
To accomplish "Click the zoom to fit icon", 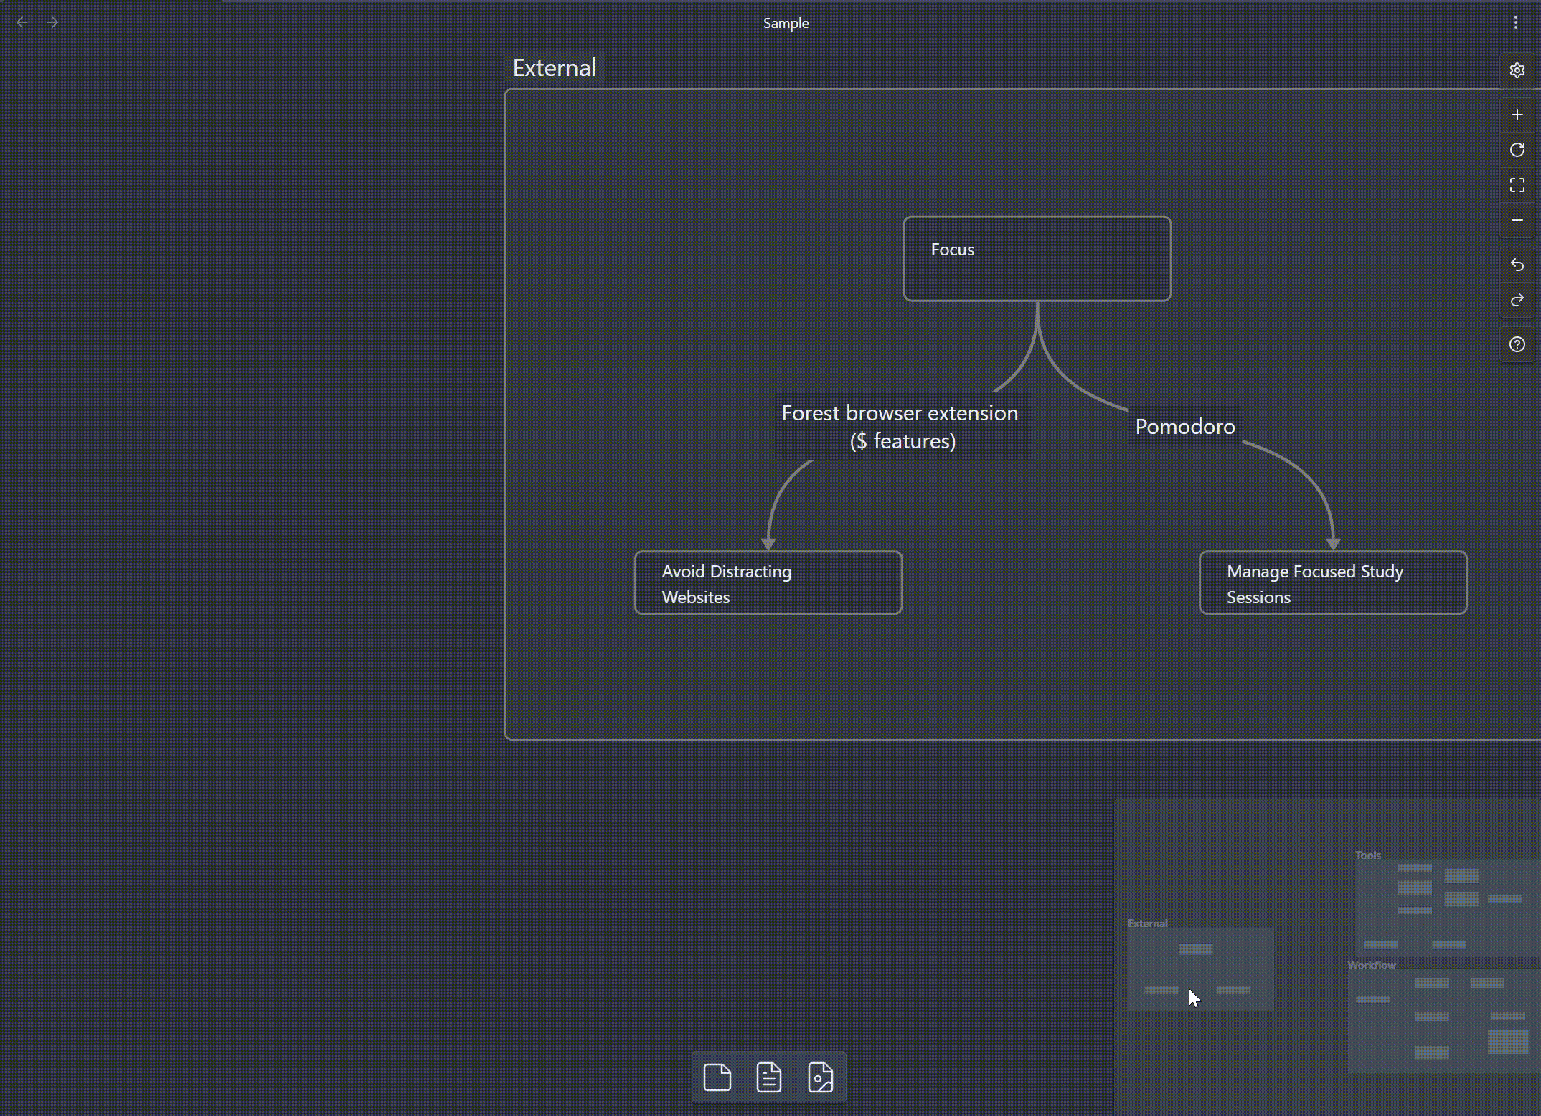I will tap(1517, 185).
